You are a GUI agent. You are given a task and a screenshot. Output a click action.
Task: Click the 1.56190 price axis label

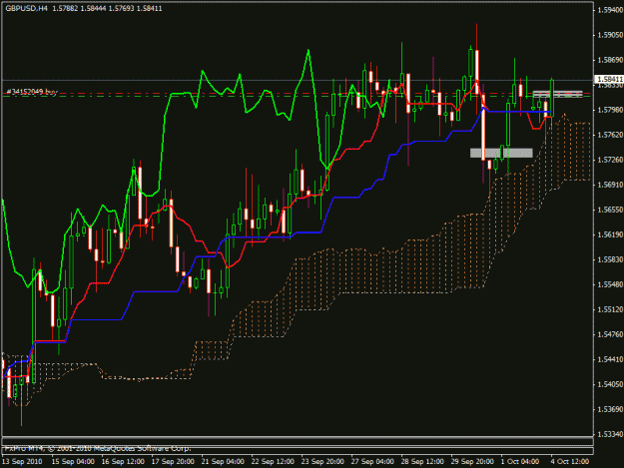(x=610, y=234)
